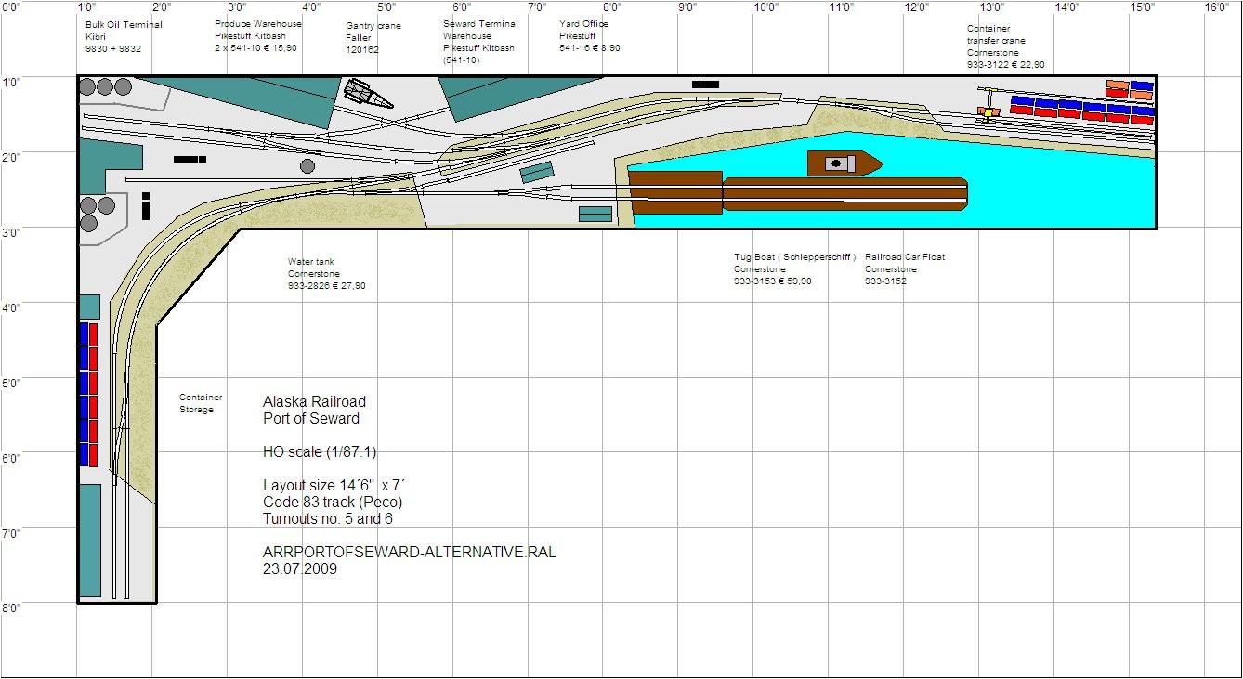Viewport: 1243px width, 679px height.
Task: Click the tug boat on the water
Action: (x=843, y=163)
